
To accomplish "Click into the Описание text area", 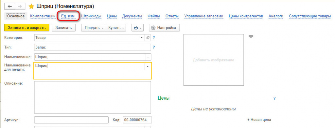I will click(92, 98).
